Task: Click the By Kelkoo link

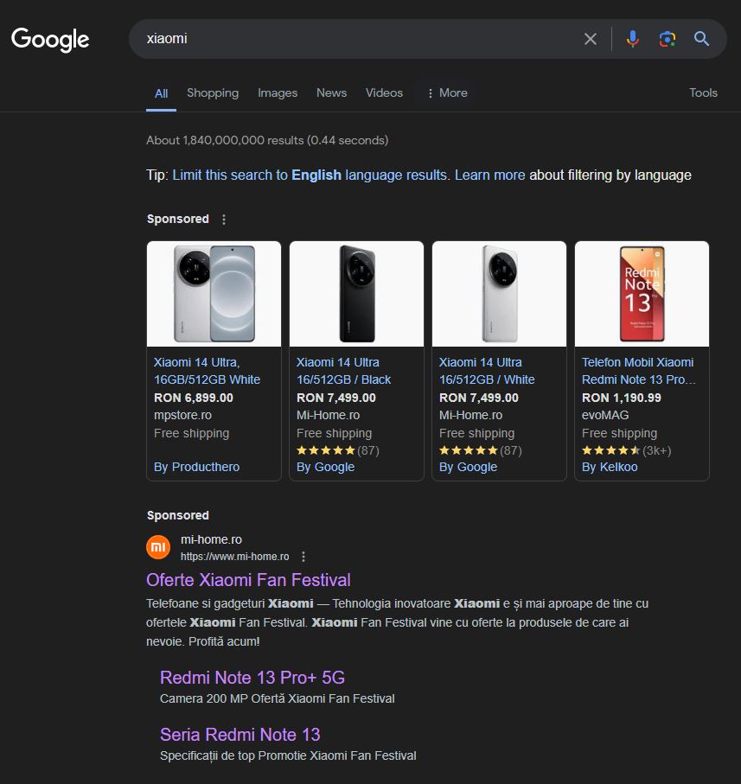Action: click(x=610, y=467)
